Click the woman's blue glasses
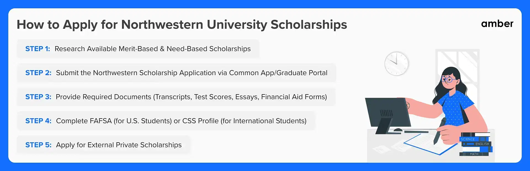The height and width of the screenshot is (171, 530). pos(448,80)
